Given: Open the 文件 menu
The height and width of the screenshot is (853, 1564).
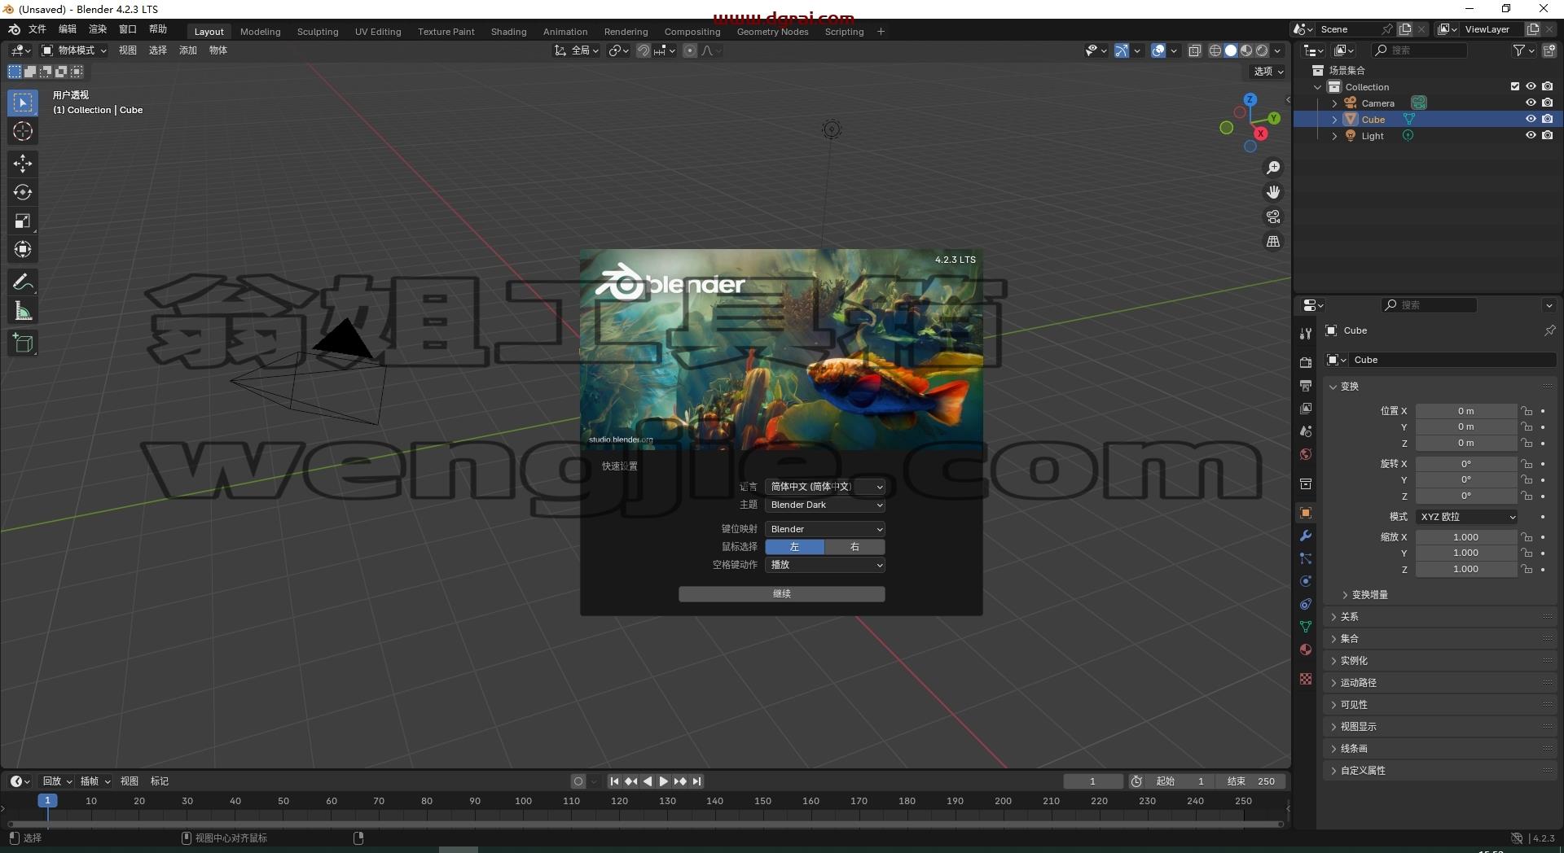Looking at the screenshot, I should (37, 29).
